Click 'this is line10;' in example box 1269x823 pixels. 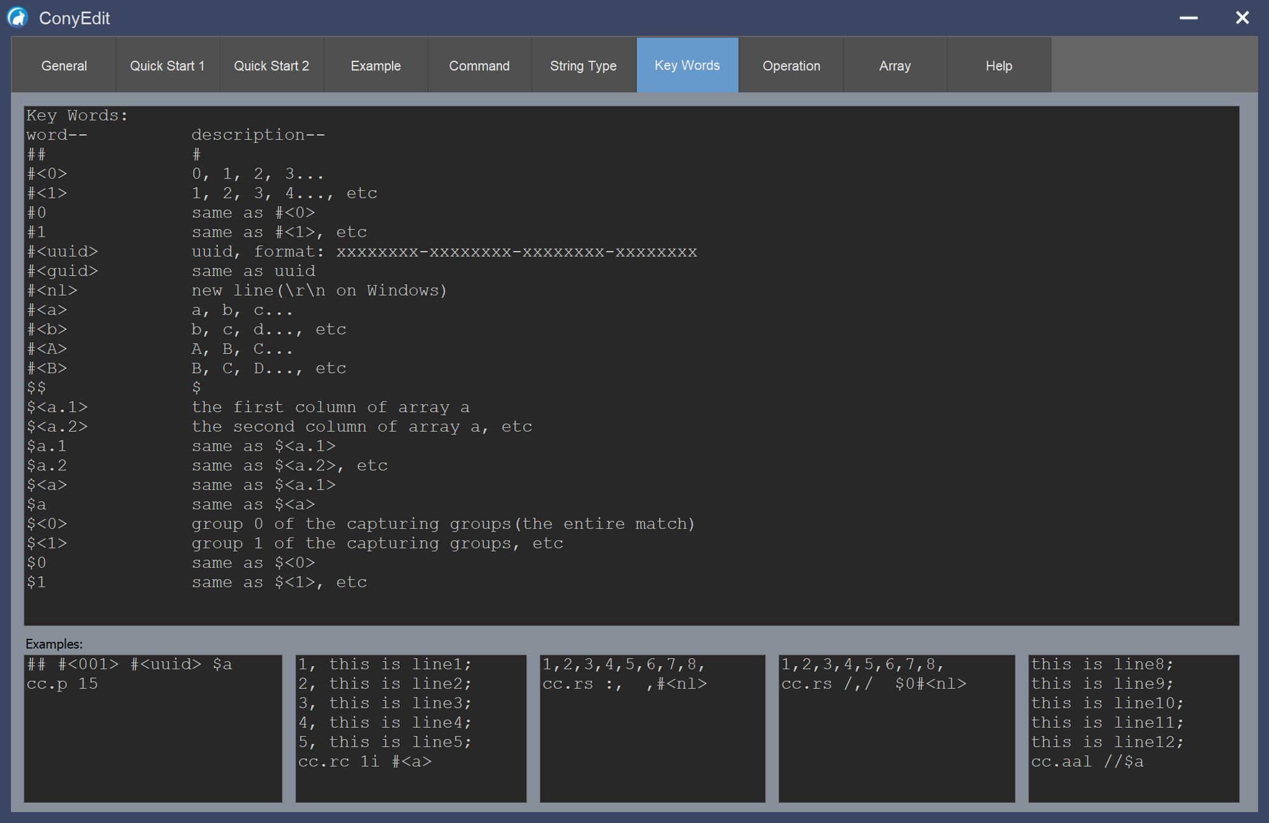(x=1107, y=703)
